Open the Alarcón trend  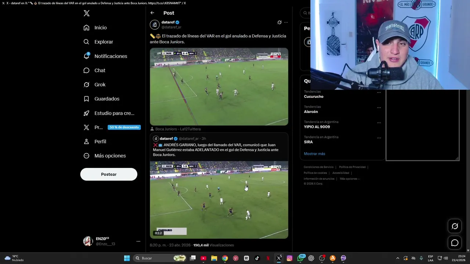point(311,111)
